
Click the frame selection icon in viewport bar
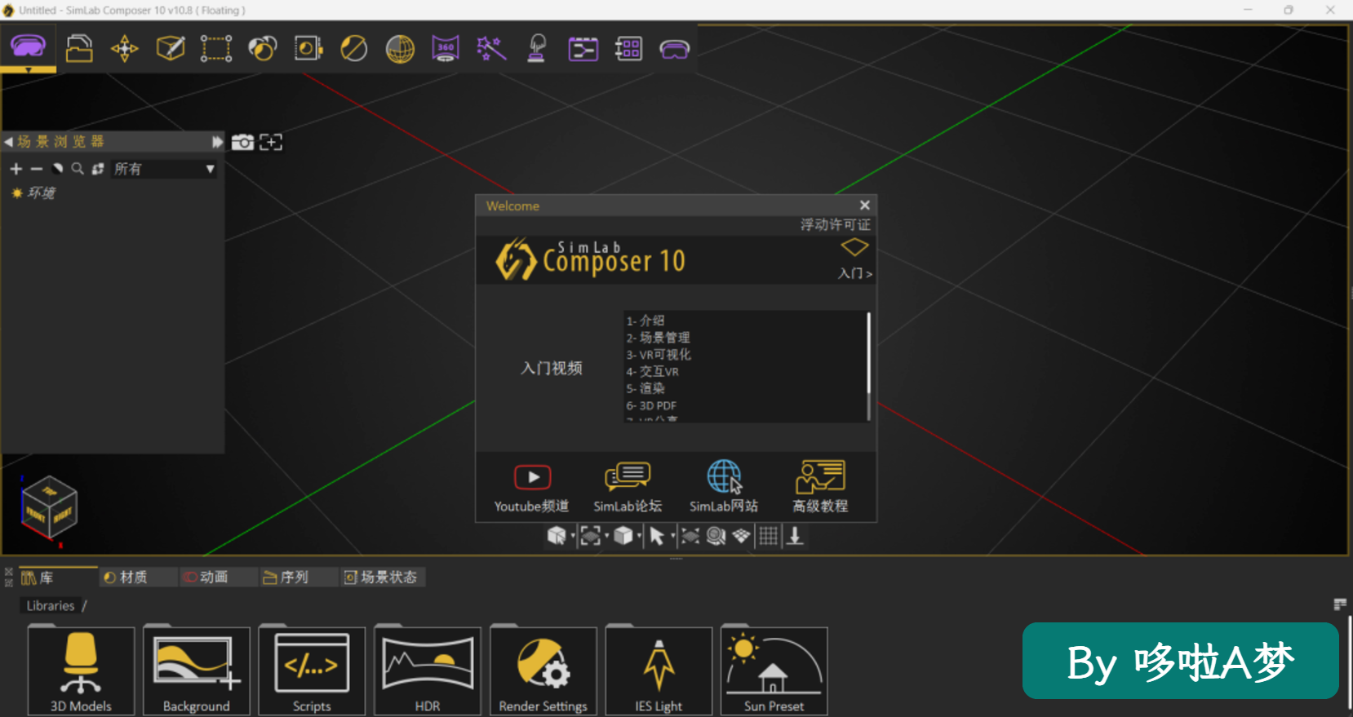click(590, 535)
